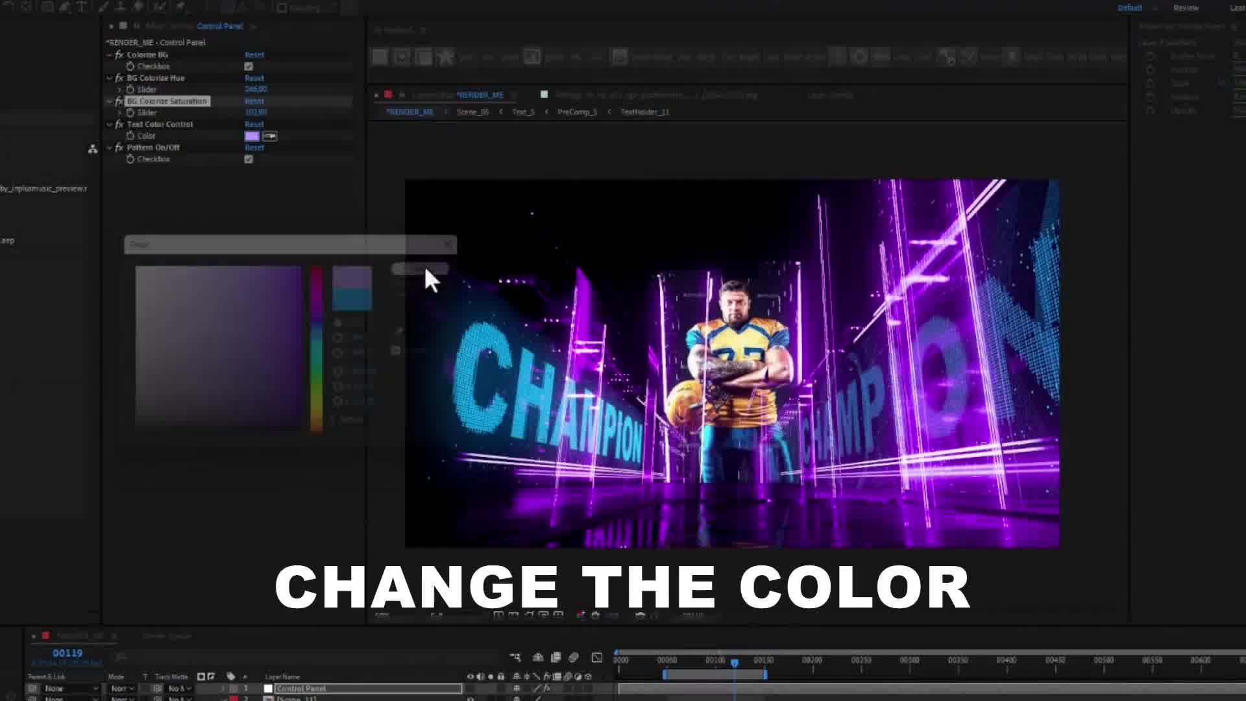Select the PreComp_3 breadcrumb
The width and height of the screenshot is (1246, 701).
pos(577,112)
